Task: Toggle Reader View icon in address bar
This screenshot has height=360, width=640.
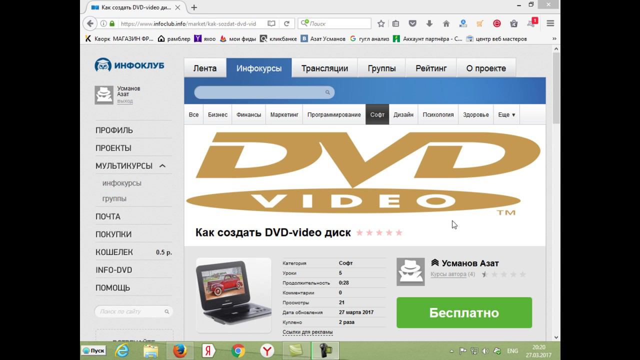Action: click(x=271, y=23)
